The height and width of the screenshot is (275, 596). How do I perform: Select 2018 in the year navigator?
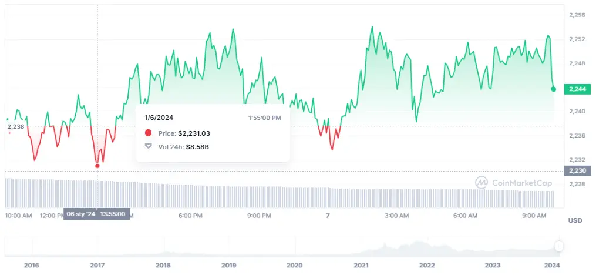163,265
